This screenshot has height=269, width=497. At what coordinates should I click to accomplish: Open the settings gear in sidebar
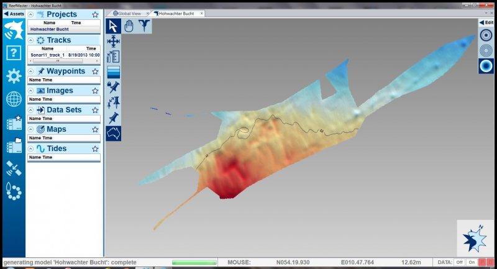(14, 76)
